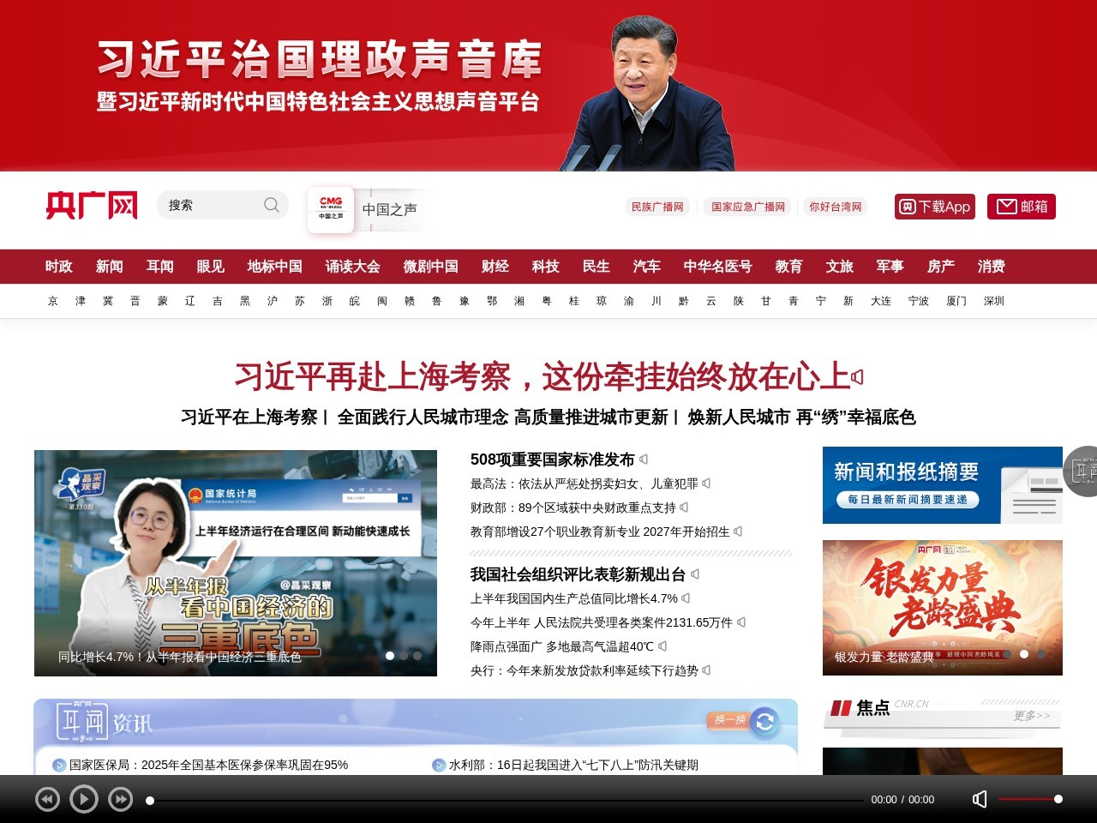Open 银发力量 老龄盛典 banner image
Image resolution: width=1097 pixels, height=823 pixels.
(x=943, y=608)
